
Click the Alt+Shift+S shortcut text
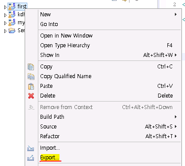point(159,127)
